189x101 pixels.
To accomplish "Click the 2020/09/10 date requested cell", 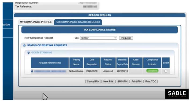I will 92,71.
